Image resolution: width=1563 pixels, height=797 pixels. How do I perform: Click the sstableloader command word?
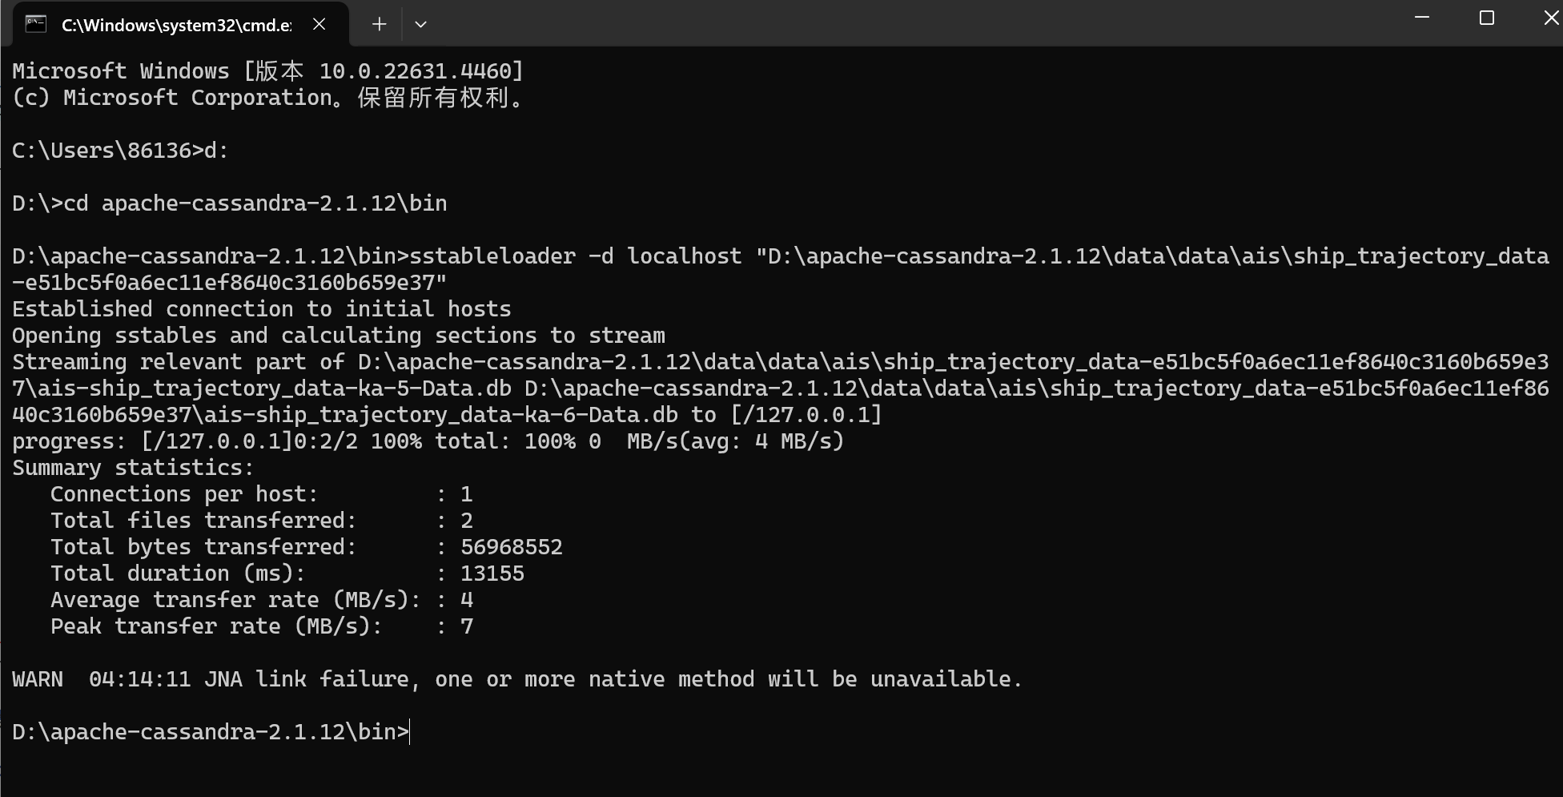(492, 256)
